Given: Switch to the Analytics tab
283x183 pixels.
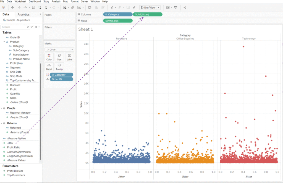Looking at the screenshot, I should pyautogui.click(x=23, y=14).
